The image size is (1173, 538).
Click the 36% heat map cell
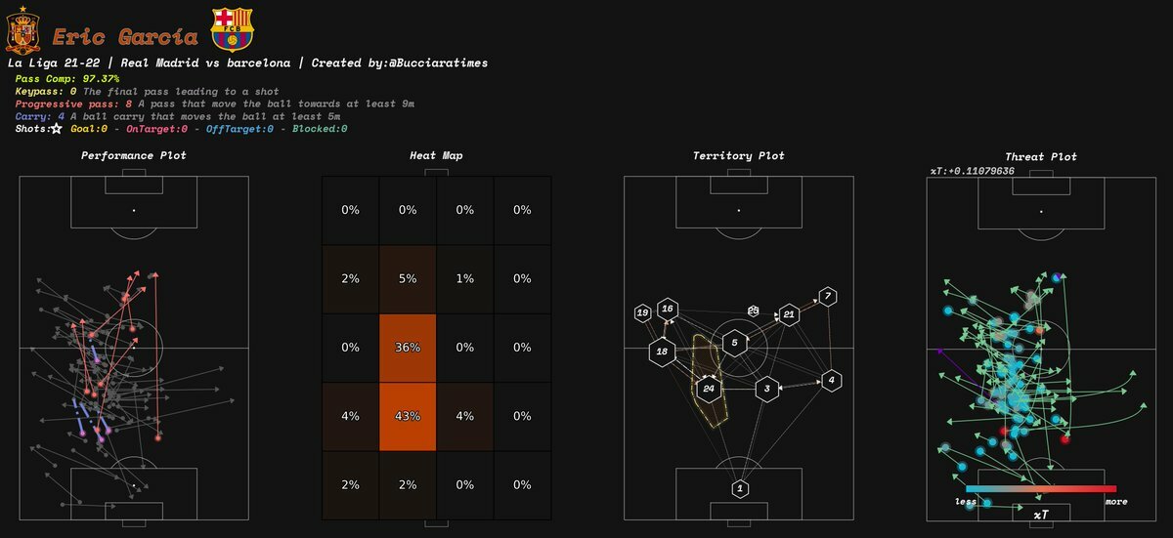(408, 348)
